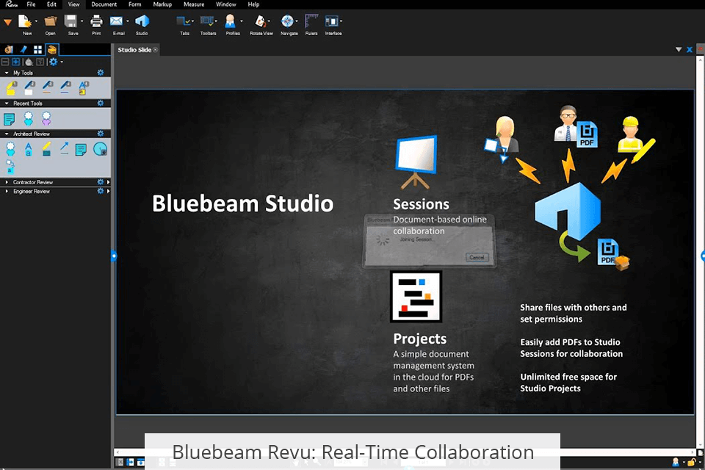This screenshot has width=705, height=470.
Task: Collapse all tool sets in Tool Chest
Action: pyautogui.click(x=5, y=62)
